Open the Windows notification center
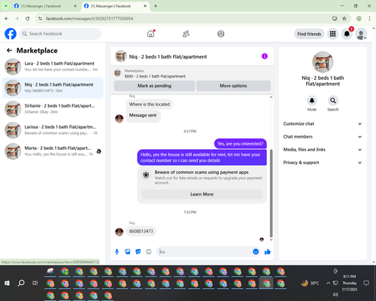 point(366,283)
